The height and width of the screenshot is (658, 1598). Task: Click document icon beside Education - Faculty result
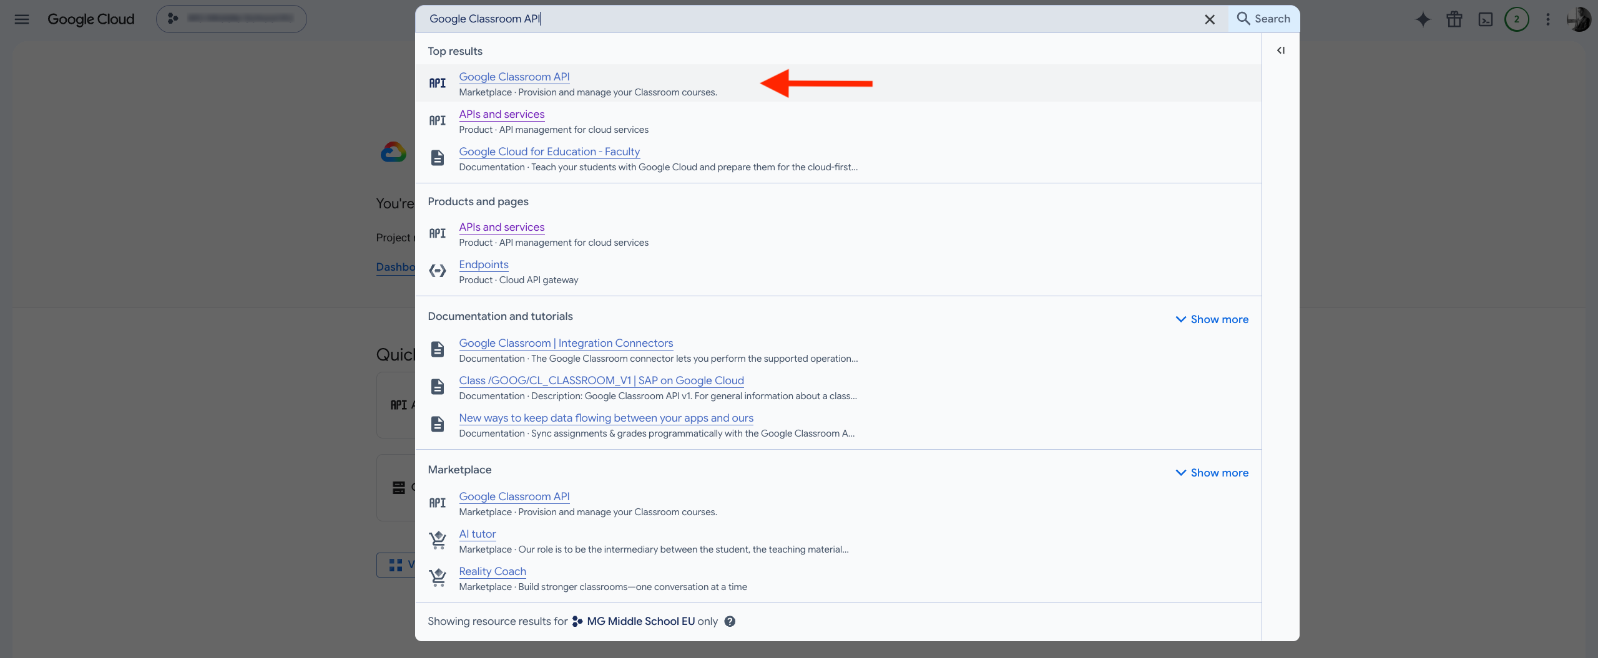pos(437,158)
